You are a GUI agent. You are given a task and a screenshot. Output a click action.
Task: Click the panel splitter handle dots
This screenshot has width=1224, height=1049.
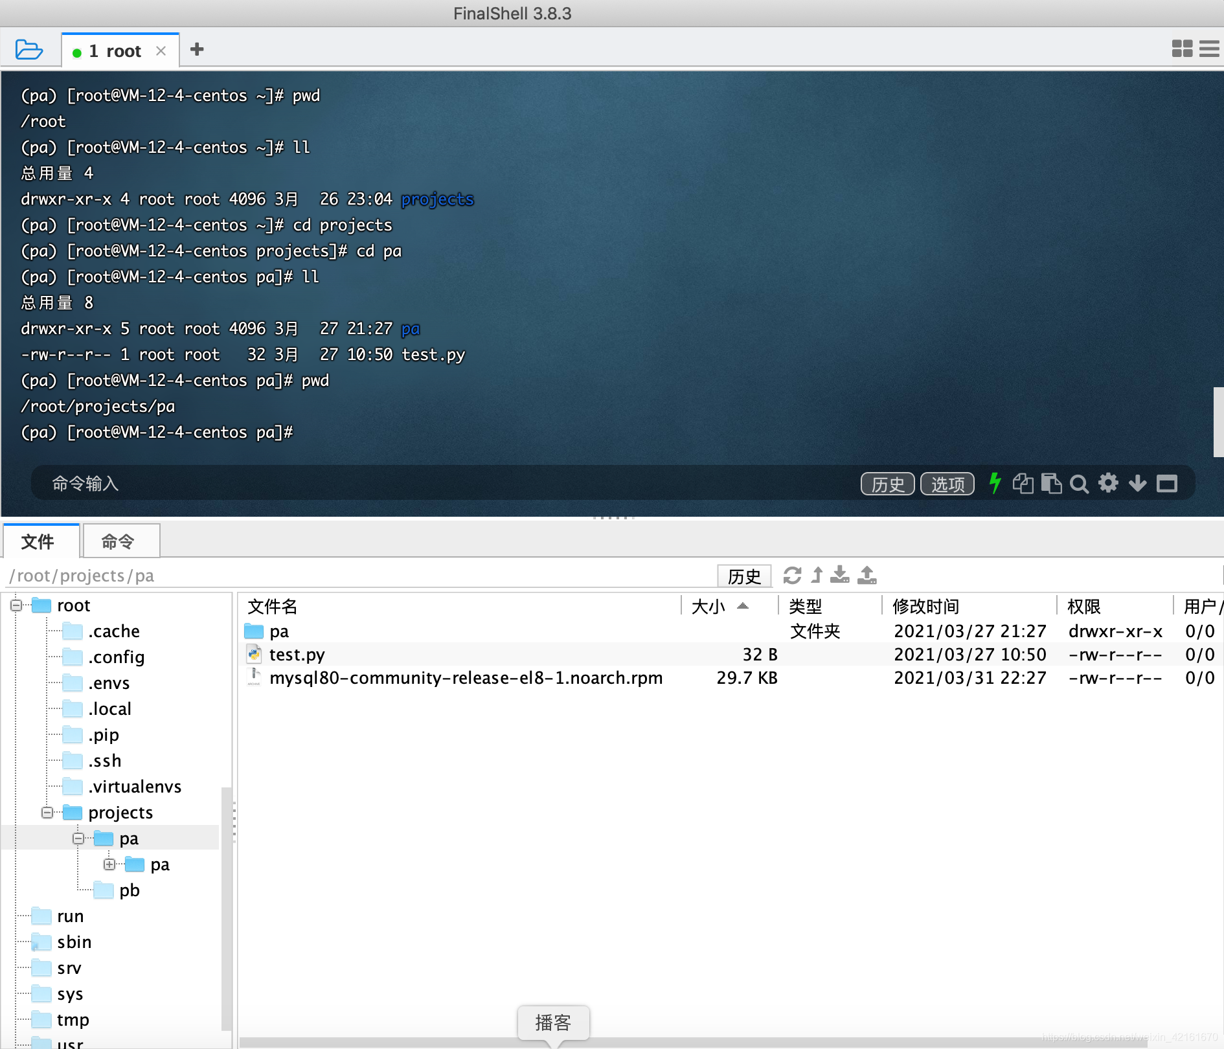click(613, 518)
